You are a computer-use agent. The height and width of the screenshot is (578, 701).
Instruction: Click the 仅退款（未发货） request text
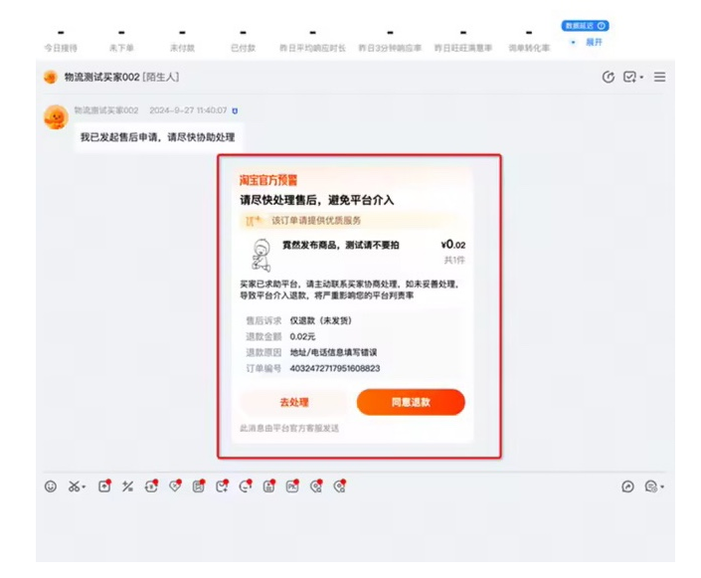point(321,320)
